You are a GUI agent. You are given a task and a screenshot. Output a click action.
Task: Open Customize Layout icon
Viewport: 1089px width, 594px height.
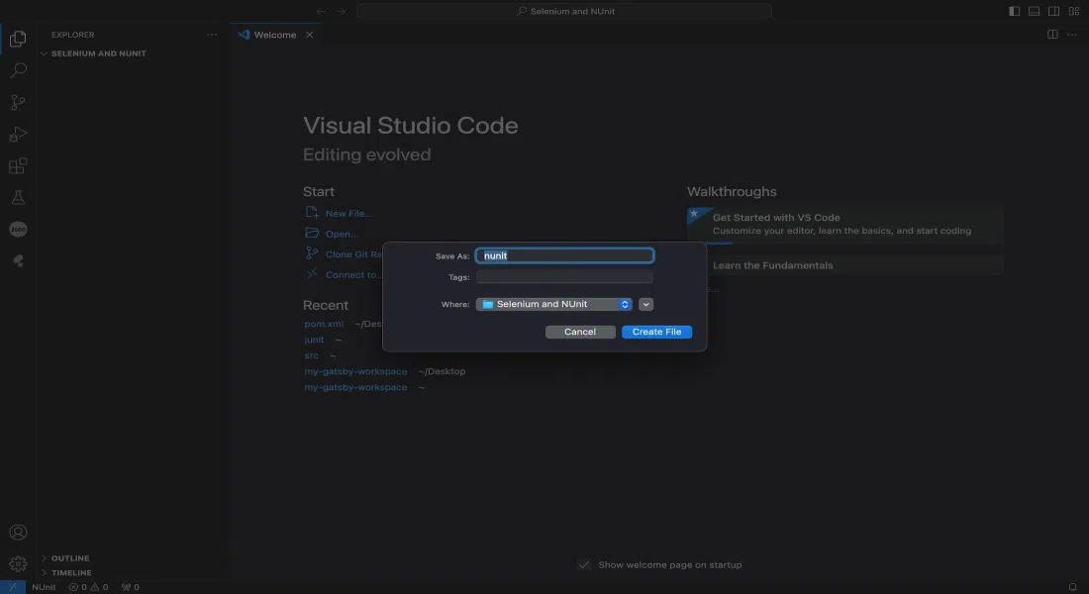tap(1074, 11)
